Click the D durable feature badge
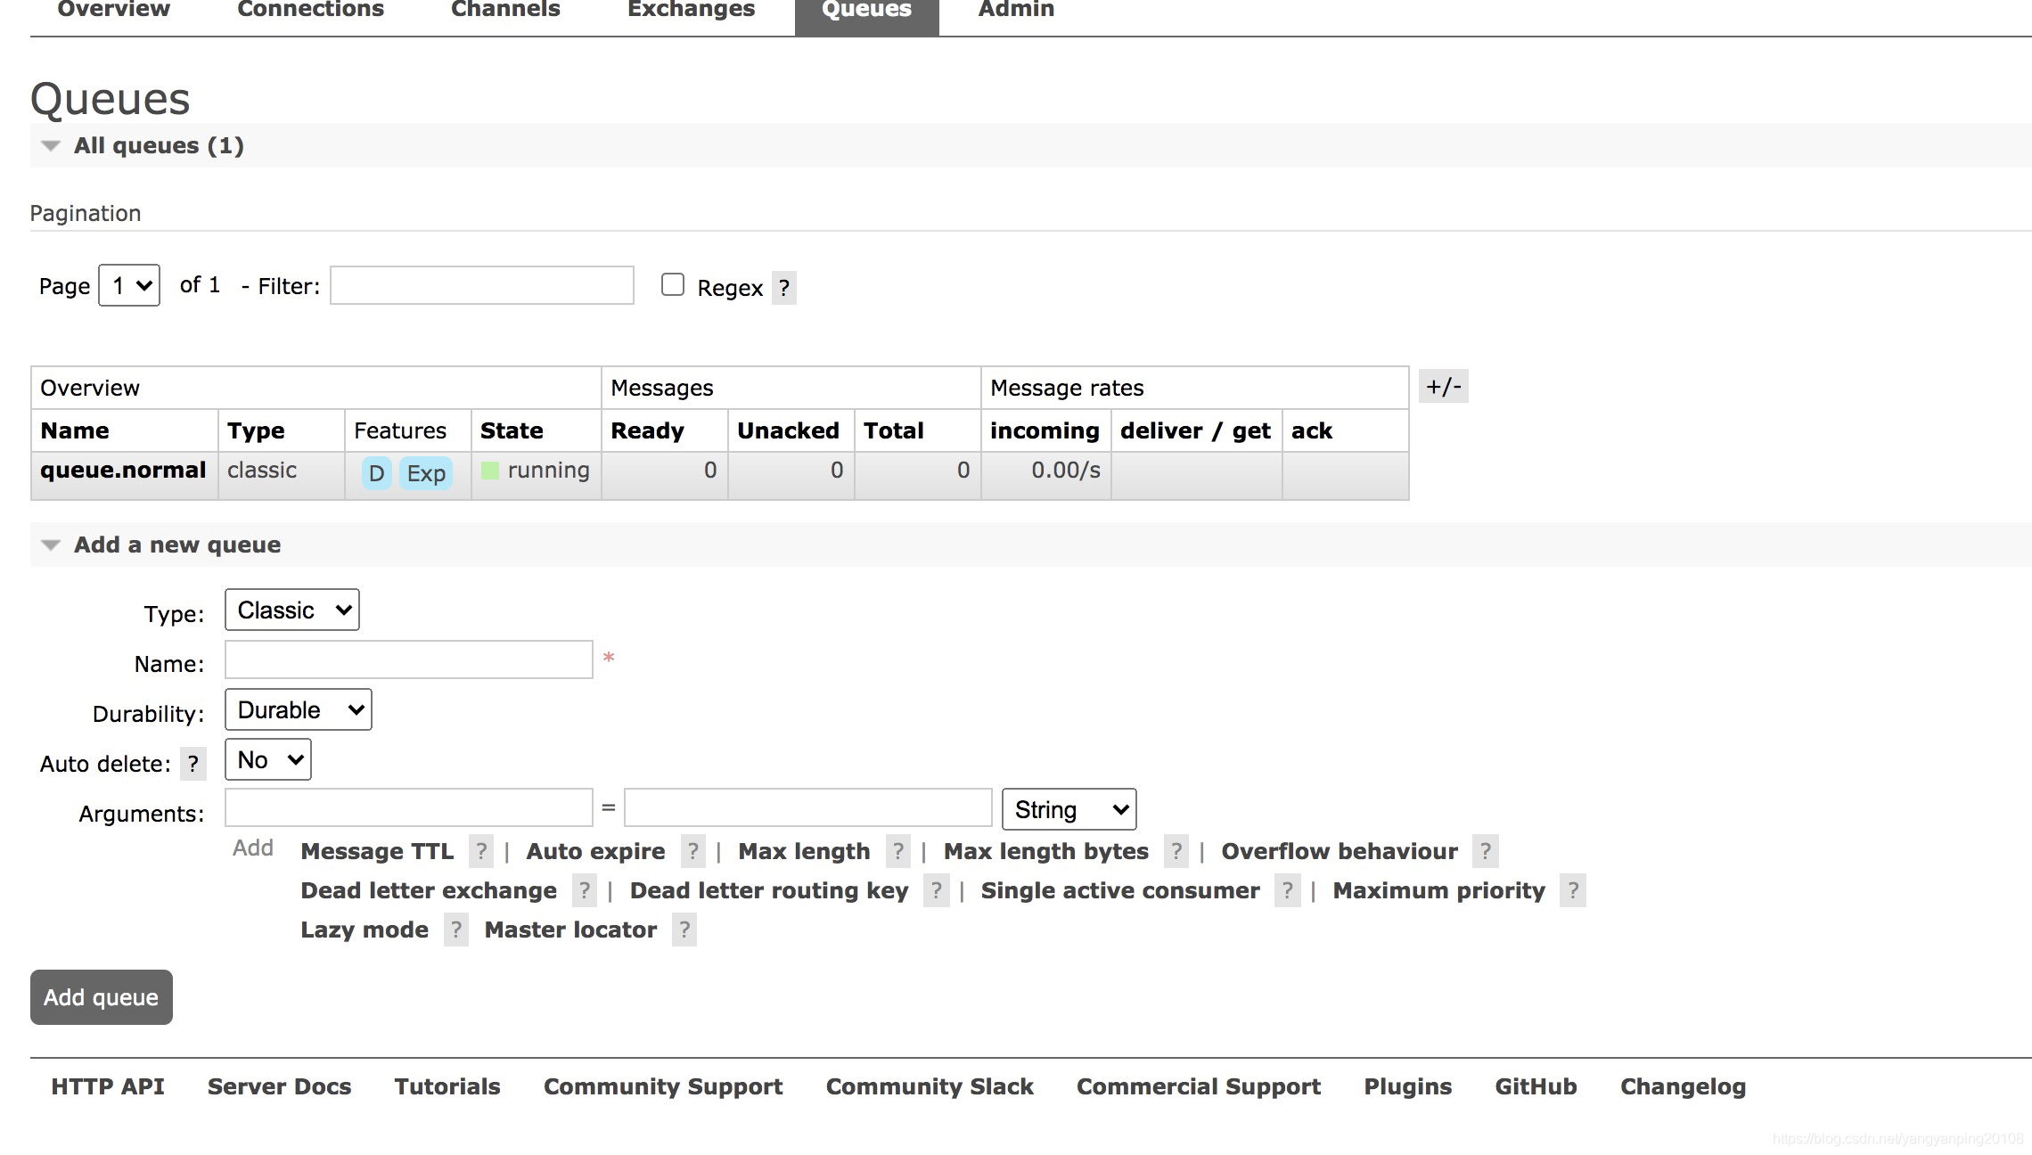This screenshot has width=2032, height=1155. pyautogui.click(x=376, y=473)
